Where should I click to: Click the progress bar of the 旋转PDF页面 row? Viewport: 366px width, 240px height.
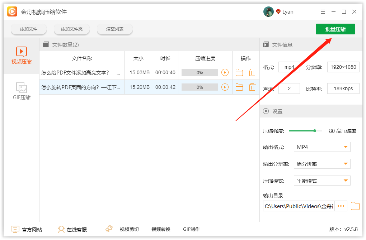click(200, 87)
